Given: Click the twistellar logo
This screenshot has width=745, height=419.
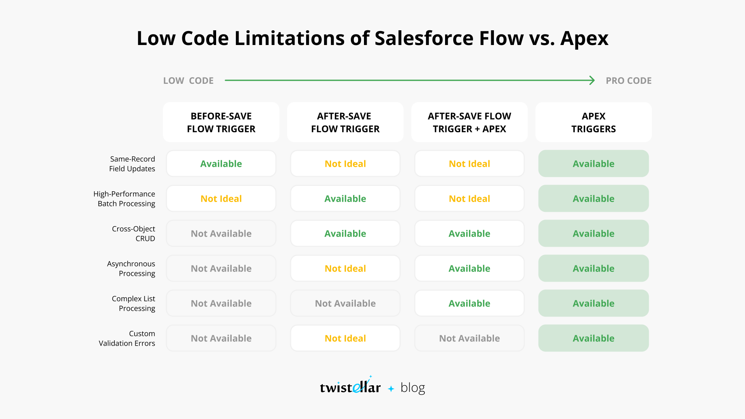Looking at the screenshot, I should coord(350,385).
